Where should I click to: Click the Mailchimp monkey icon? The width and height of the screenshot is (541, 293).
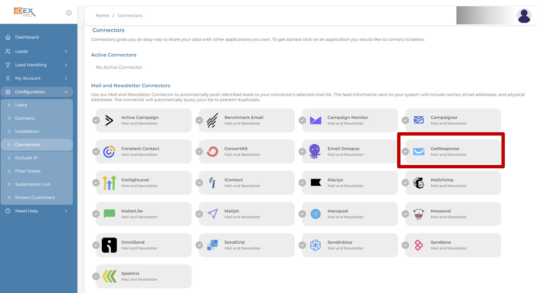tap(419, 183)
